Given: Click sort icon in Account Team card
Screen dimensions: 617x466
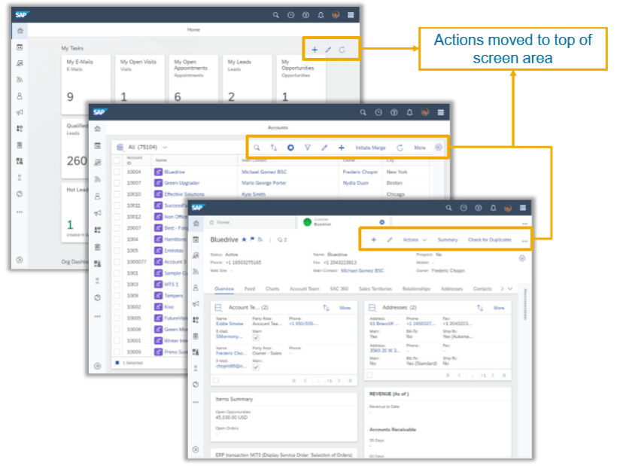Looking at the screenshot, I should click(326, 308).
